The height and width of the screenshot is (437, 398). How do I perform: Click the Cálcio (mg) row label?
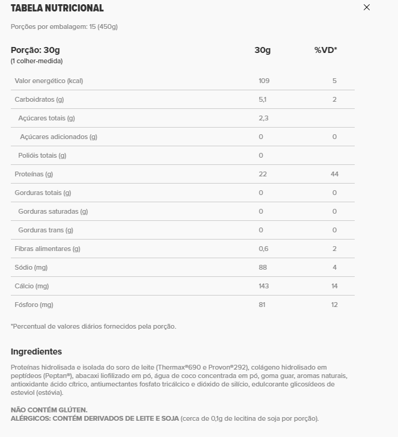pyautogui.click(x=32, y=287)
